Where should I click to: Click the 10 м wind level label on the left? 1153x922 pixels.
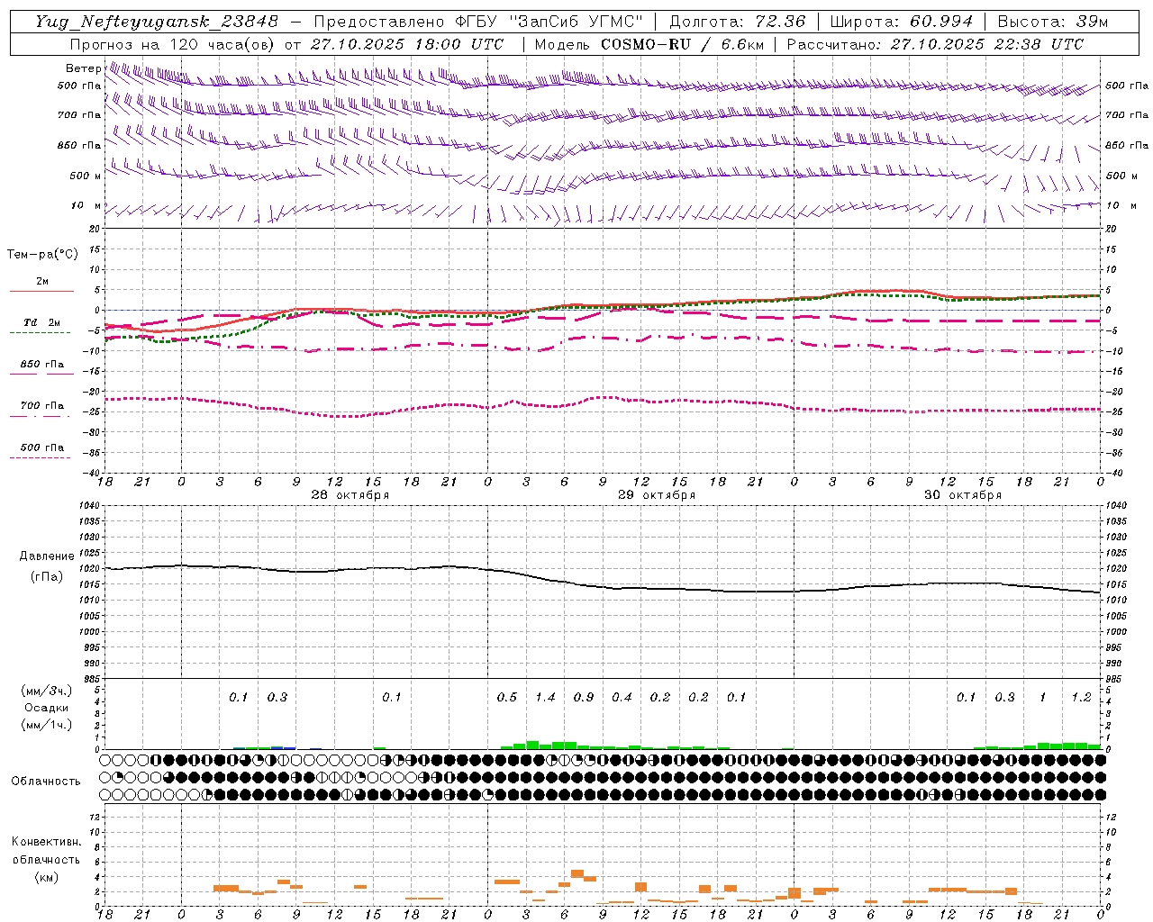click(86, 205)
